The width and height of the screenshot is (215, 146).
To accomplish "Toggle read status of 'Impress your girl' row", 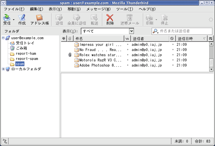I will pyautogui.click(x=128, y=44).
